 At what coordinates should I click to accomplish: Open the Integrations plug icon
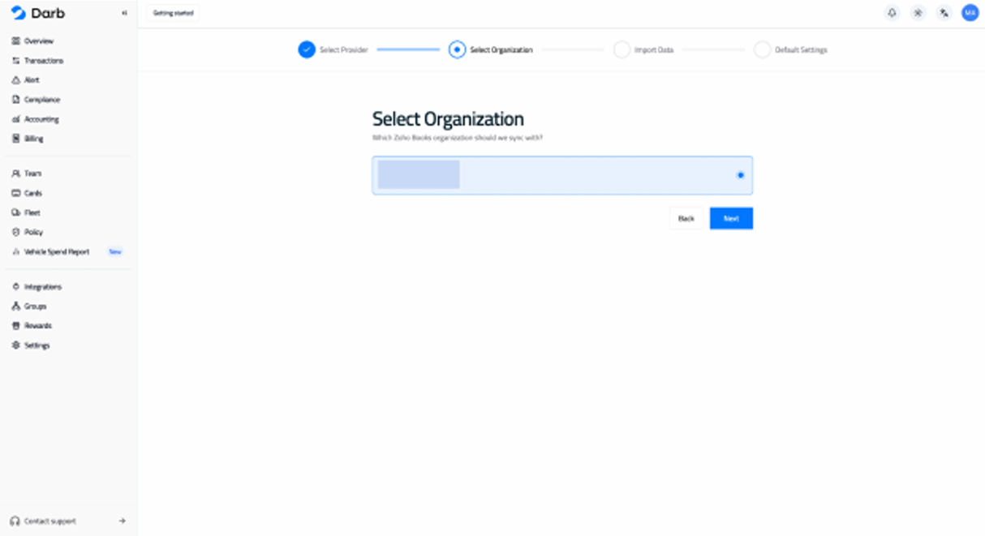[16, 287]
